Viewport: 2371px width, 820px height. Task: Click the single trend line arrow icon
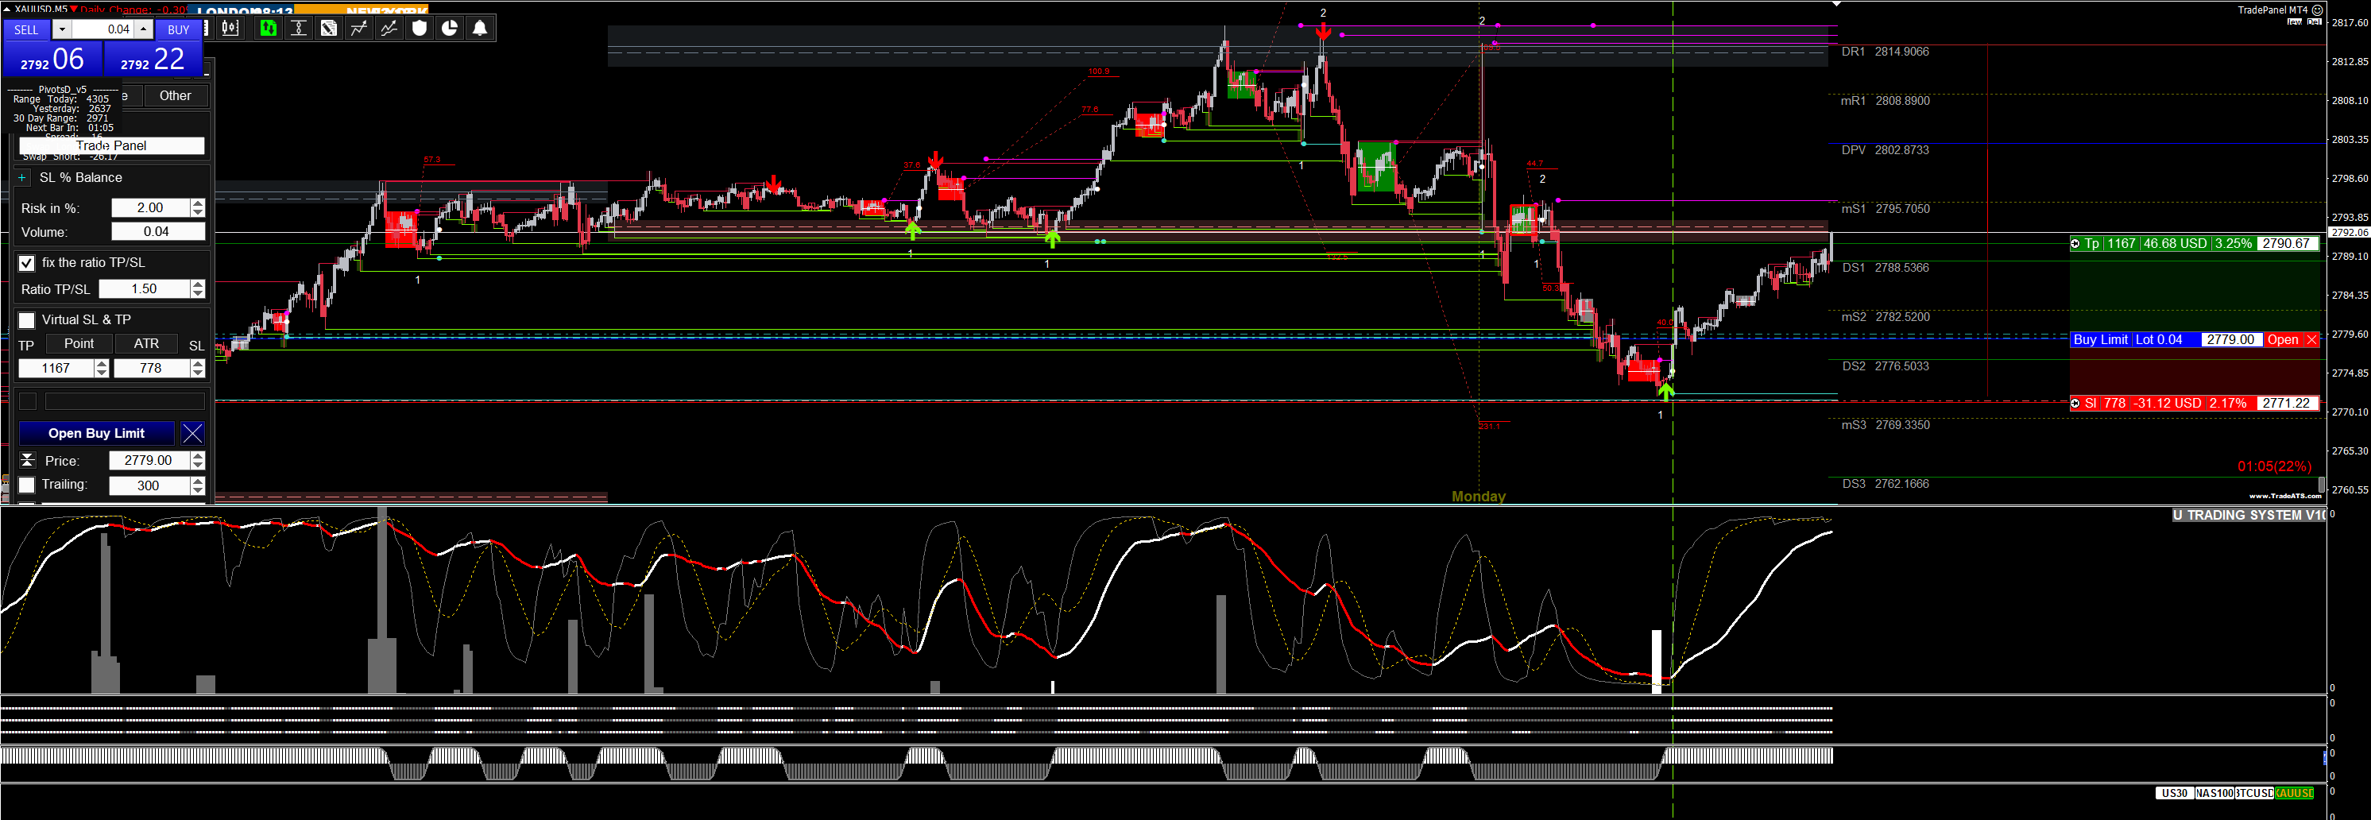click(359, 29)
